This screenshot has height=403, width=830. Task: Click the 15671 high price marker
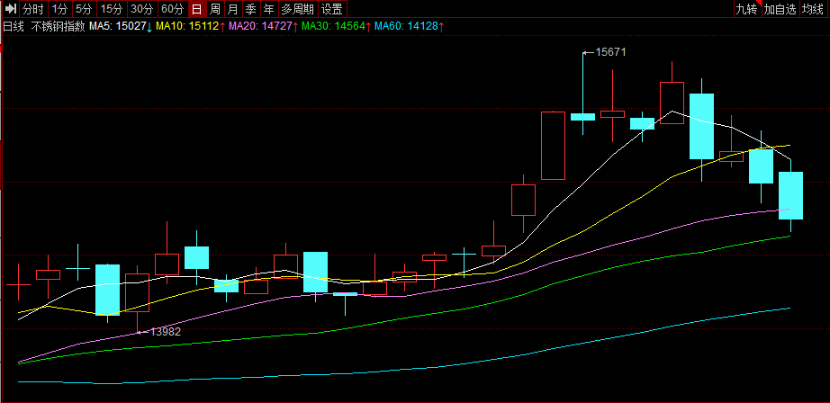point(611,52)
